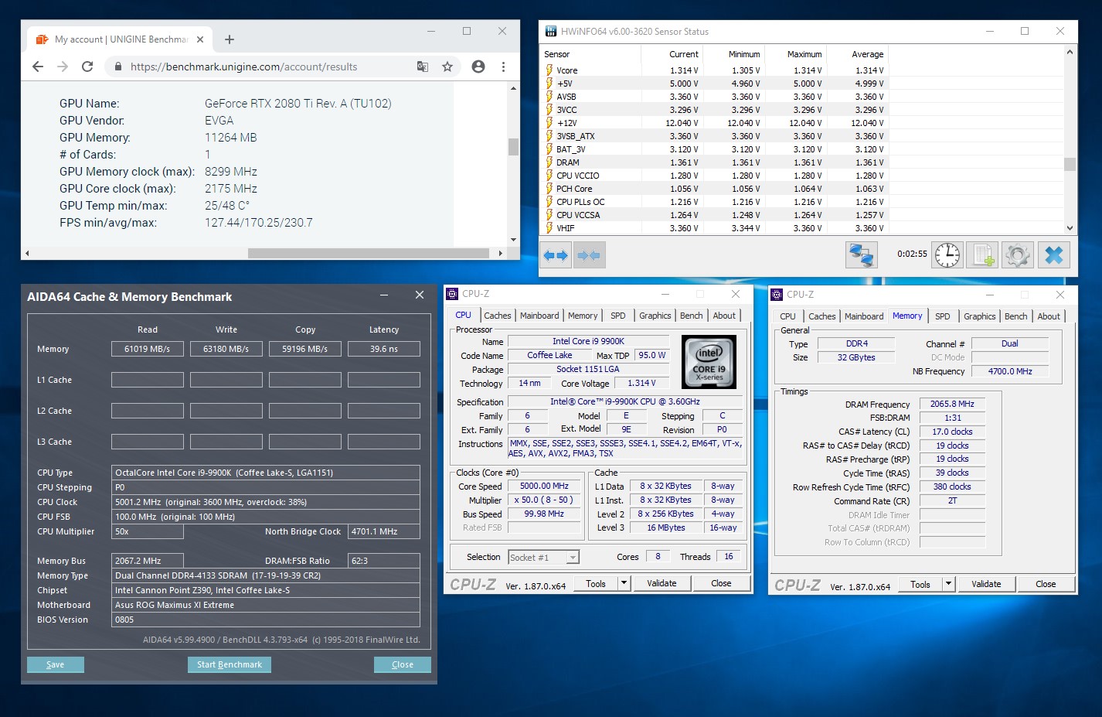Click the Vcore sensor lightning icon
This screenshot has width=1102, height=717.
pyautogui.click(x=549, y=70)
